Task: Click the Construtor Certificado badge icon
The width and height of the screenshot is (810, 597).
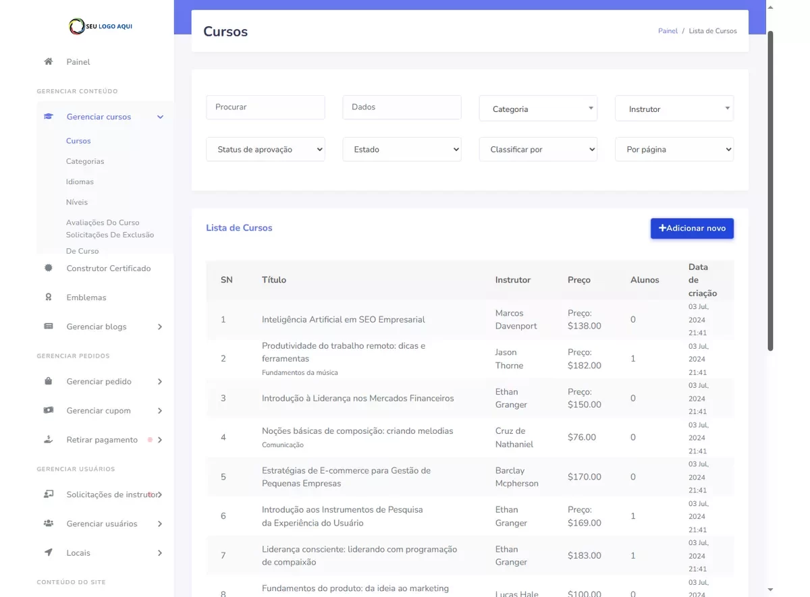Action: (49, 268)
